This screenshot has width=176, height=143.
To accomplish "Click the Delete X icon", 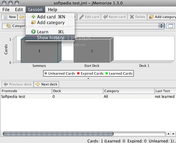I will click(x=132, y=17).
